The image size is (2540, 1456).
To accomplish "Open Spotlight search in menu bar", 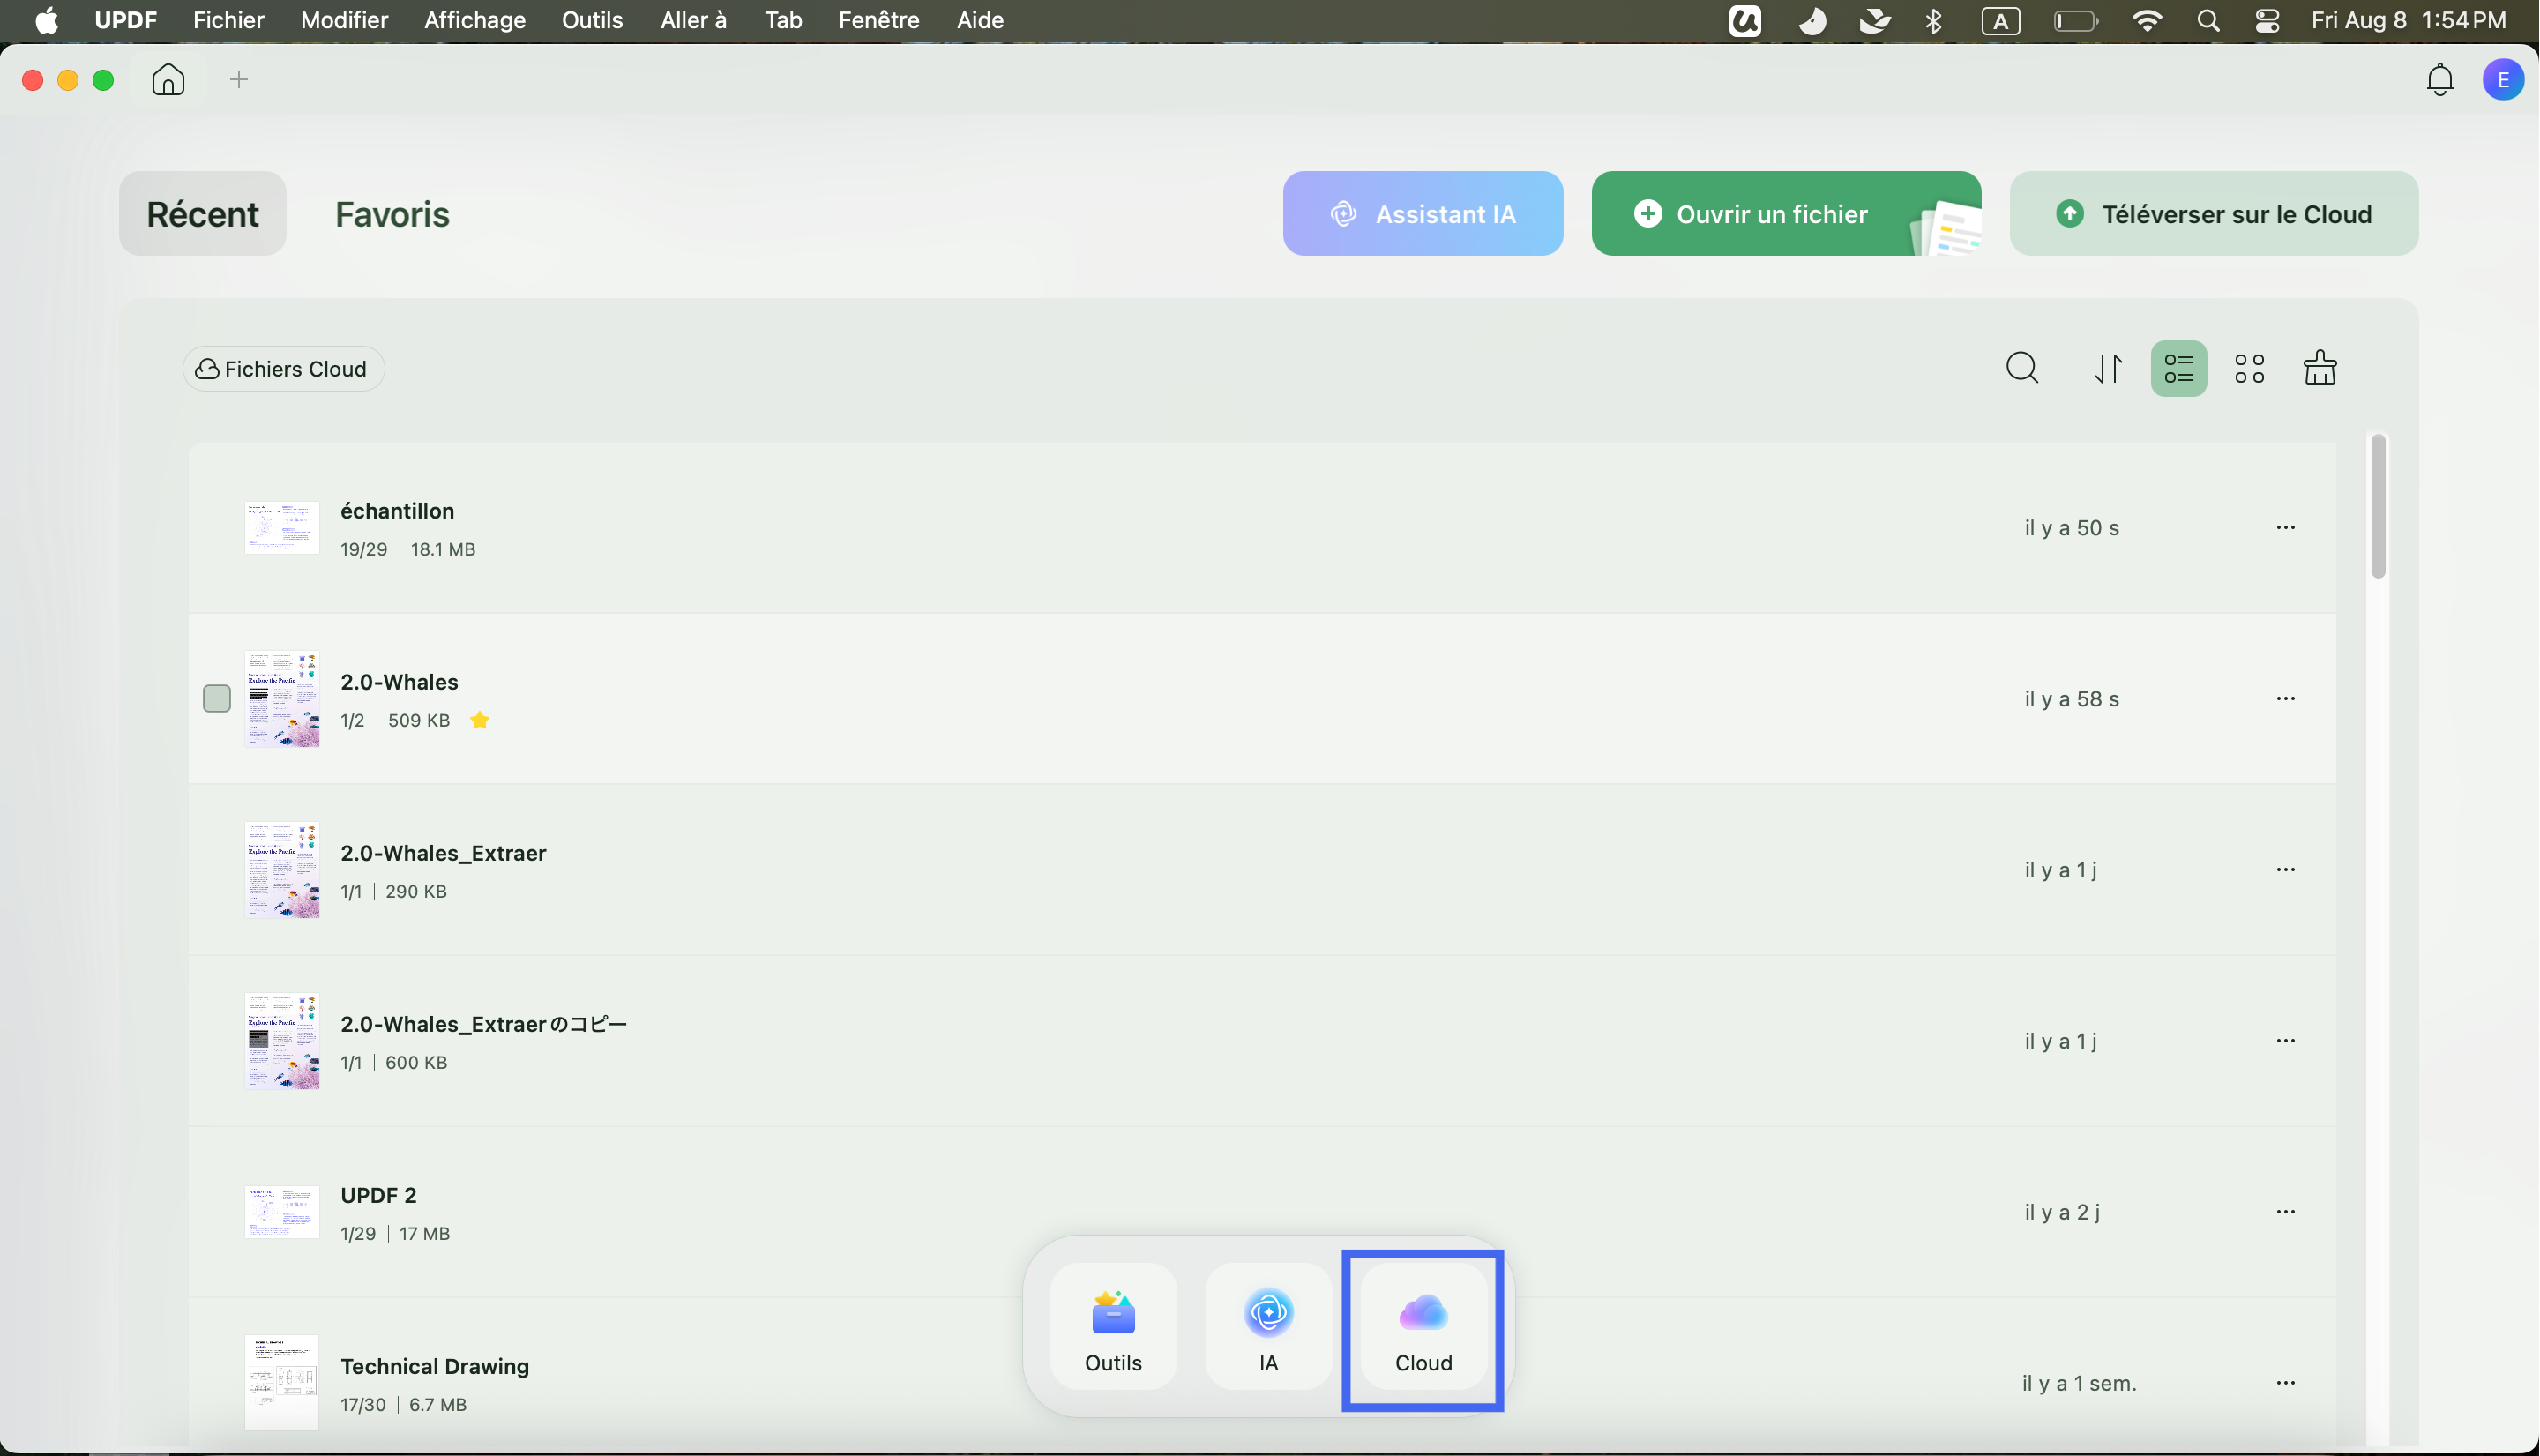I will coord(2208,21).
